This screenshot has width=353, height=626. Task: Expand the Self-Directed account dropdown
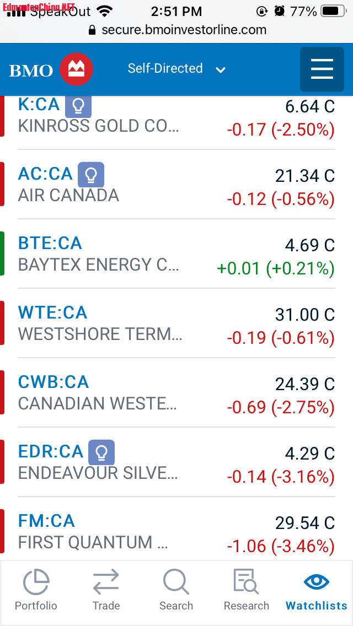pos(176,69)
